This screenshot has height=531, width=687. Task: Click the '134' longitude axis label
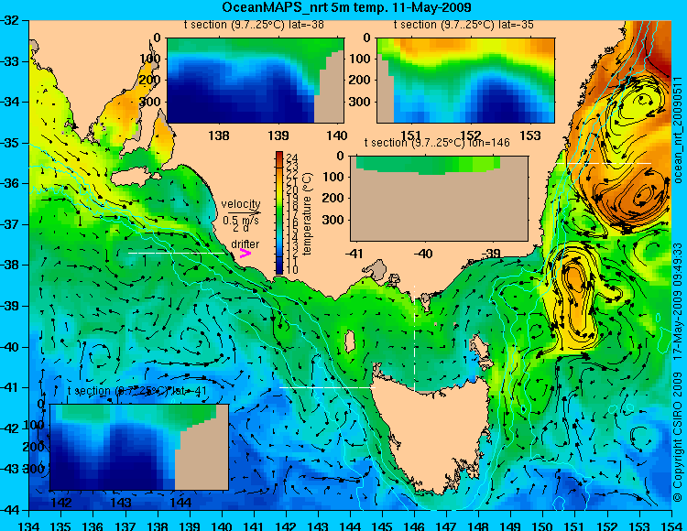(x=29, y=526)
